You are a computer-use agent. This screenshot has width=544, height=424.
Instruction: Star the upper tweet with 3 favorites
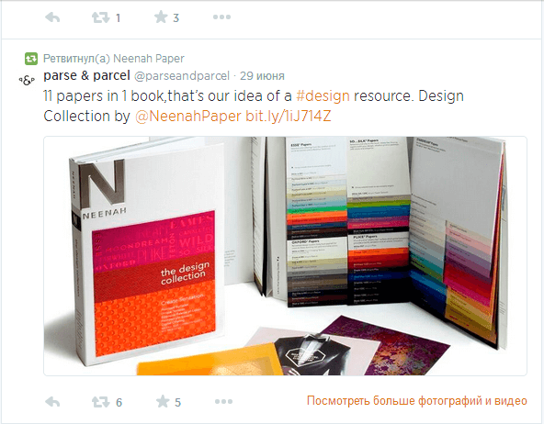(161, 17)
